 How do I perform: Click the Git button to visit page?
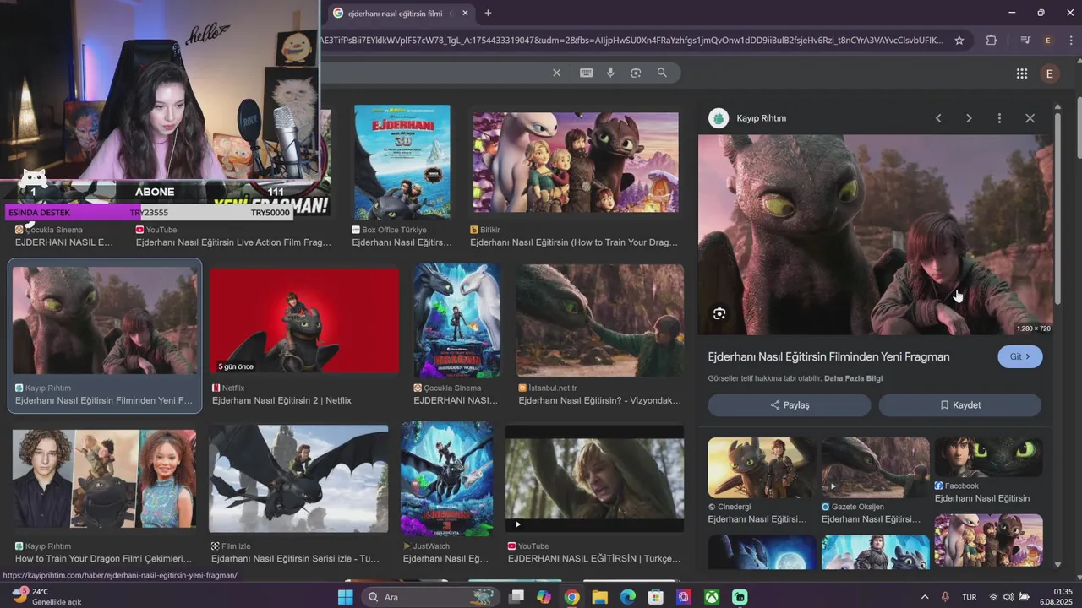click(1020, 356)
